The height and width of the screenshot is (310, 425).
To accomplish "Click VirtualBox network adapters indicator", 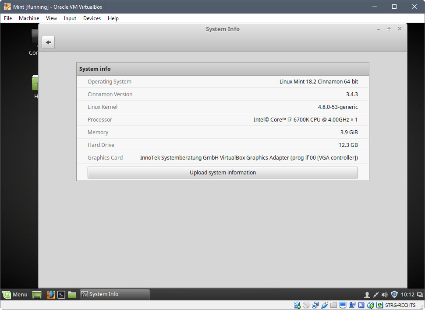I will [315, 305].
